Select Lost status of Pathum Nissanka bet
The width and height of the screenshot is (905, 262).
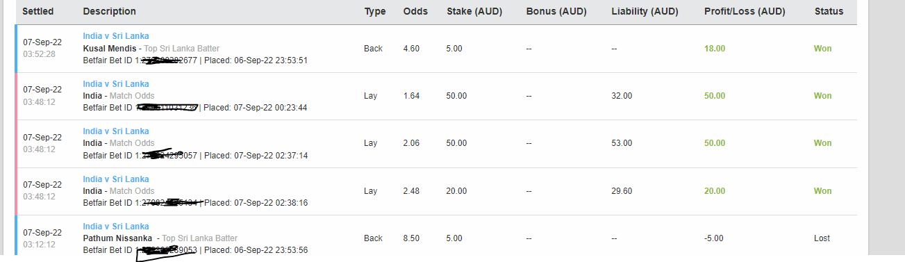822,238
